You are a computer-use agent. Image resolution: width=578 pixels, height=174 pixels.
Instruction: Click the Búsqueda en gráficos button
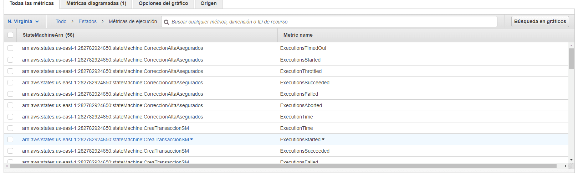click(x=540, y=22)
